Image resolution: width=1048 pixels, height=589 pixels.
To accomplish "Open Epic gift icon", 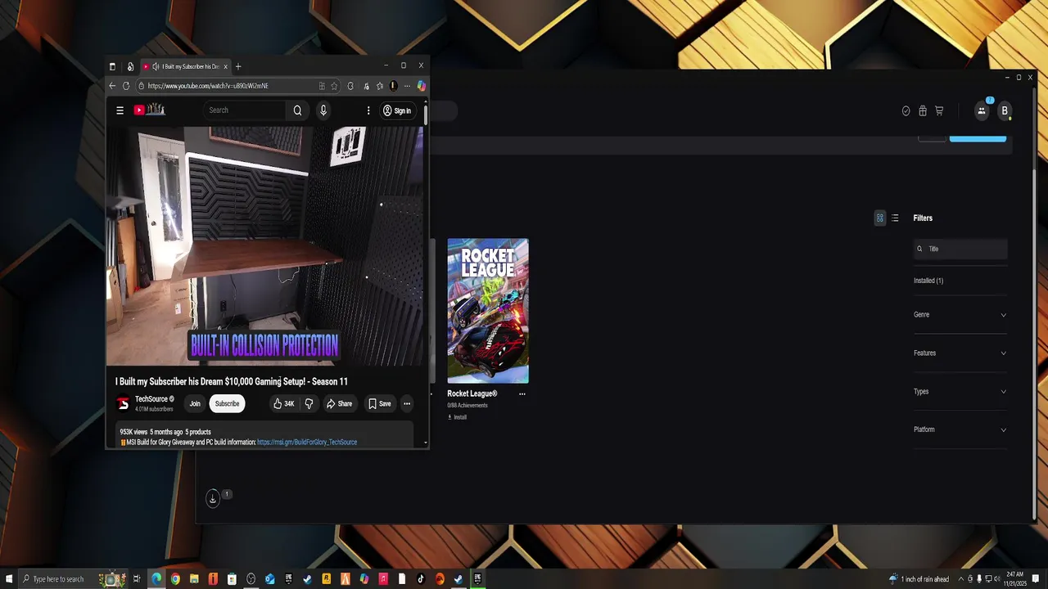I will pyautogui.click(x=923, y=111).
